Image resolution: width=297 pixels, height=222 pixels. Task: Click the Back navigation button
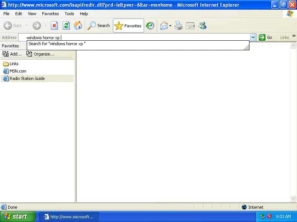[x=13, y=26]
